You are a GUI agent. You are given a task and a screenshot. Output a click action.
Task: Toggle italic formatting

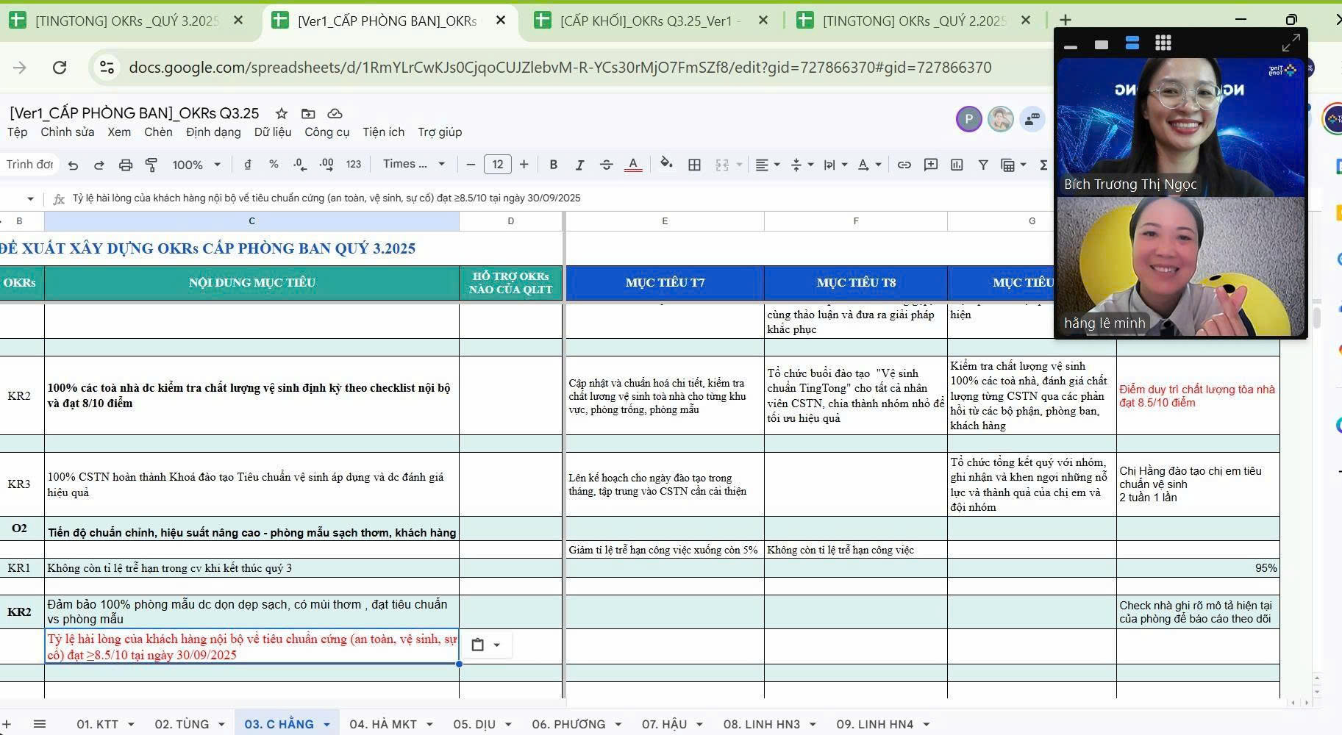(579, 165)
